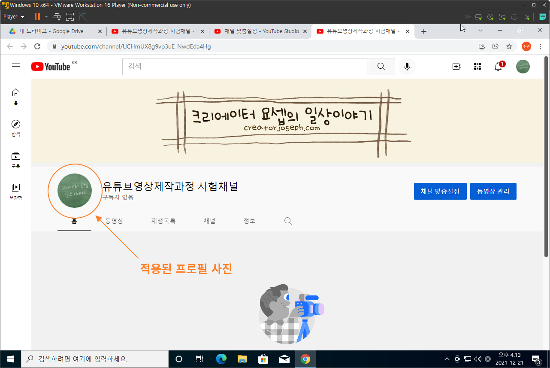Click the 동영상 관리 button
Screen dimensions: 550x368
[493, 191]
